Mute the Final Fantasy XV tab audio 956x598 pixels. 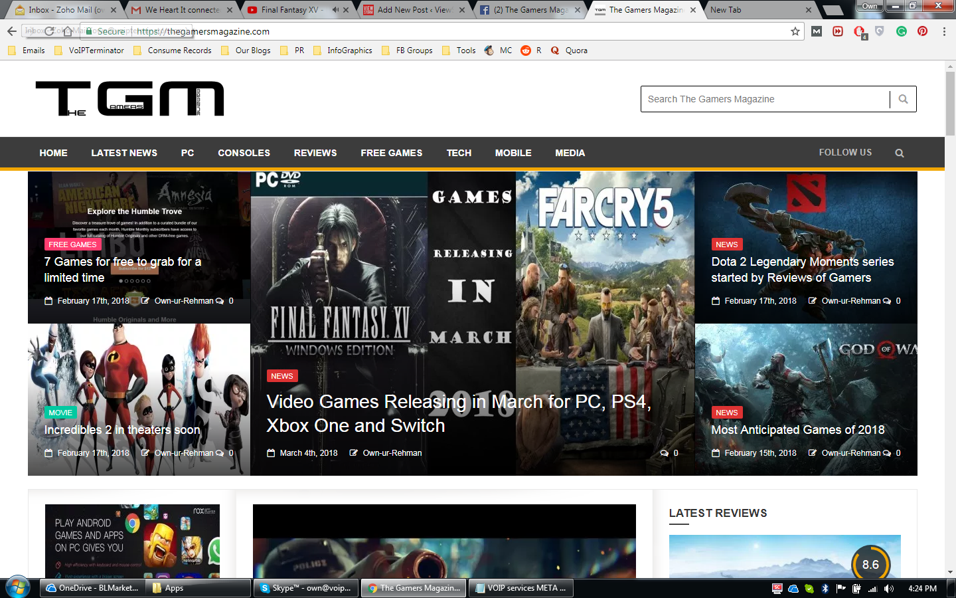pyautogui.click(x=335, y=10)
